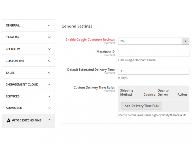Click the Merchant ID input field

tap(154, 53)
